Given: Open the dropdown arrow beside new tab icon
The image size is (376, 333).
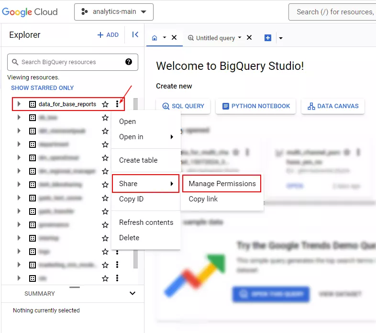Looking at the screenshot, I should [281, 38].
